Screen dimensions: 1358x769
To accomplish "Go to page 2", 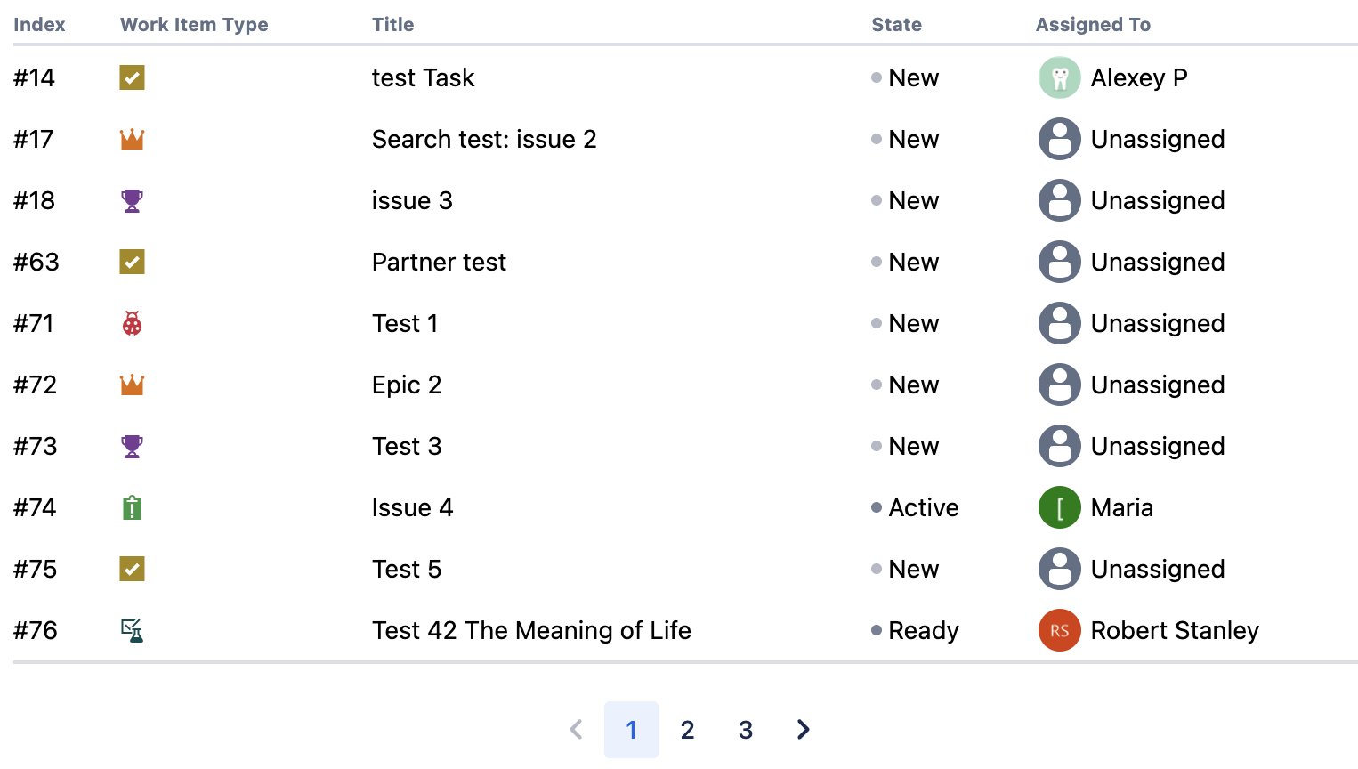I will tap(687, 730).
